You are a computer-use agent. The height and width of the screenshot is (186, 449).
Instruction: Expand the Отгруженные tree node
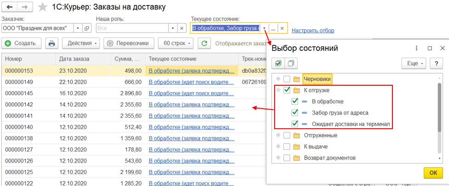(278, 135)
